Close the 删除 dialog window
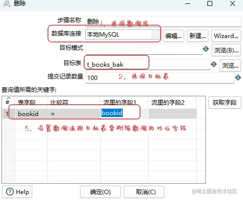This screenshot has width=243, height=200. pyautogui.click(x=233, y=3)
